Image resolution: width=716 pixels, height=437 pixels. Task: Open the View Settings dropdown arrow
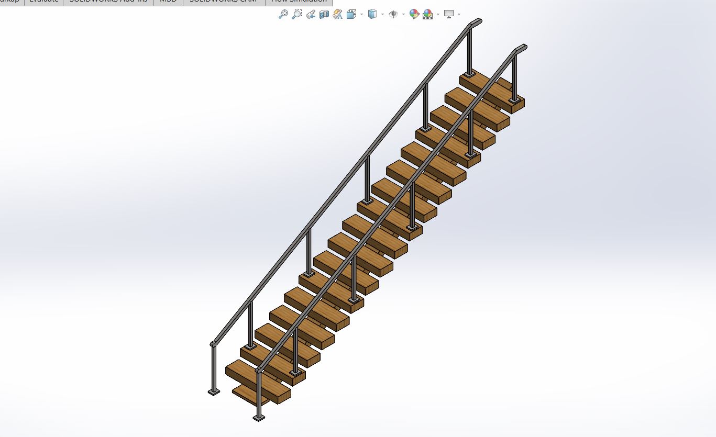[x=459, y=15]
